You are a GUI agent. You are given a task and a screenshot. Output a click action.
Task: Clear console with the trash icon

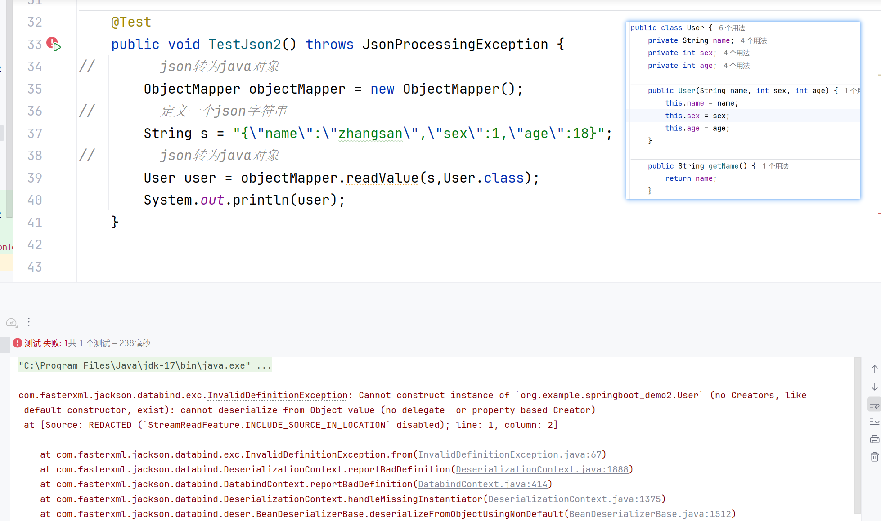coord(874,457)
